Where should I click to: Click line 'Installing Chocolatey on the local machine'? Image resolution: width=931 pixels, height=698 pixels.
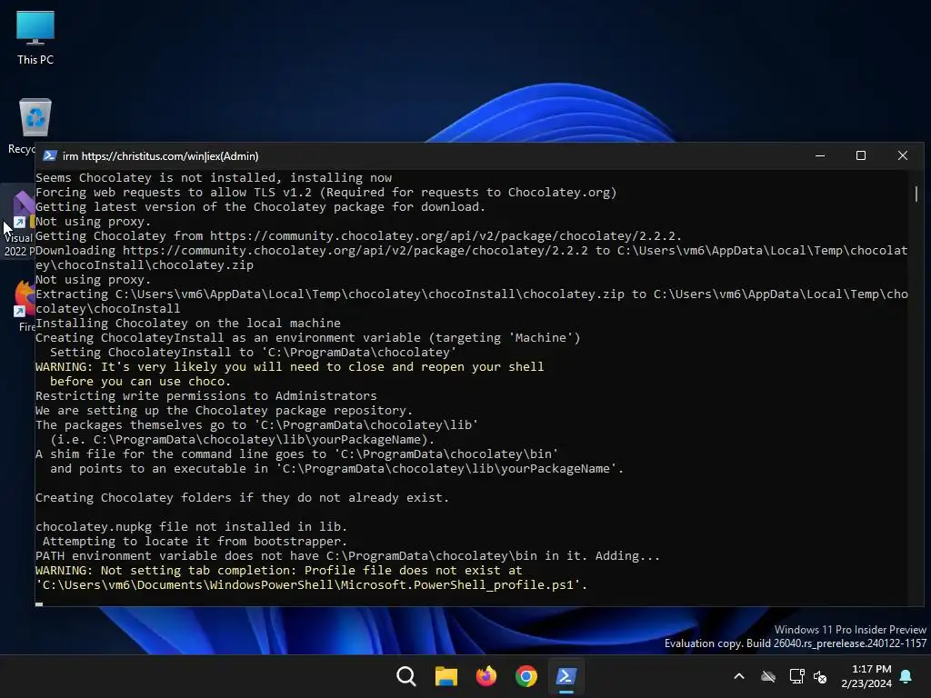click(188, 323)
